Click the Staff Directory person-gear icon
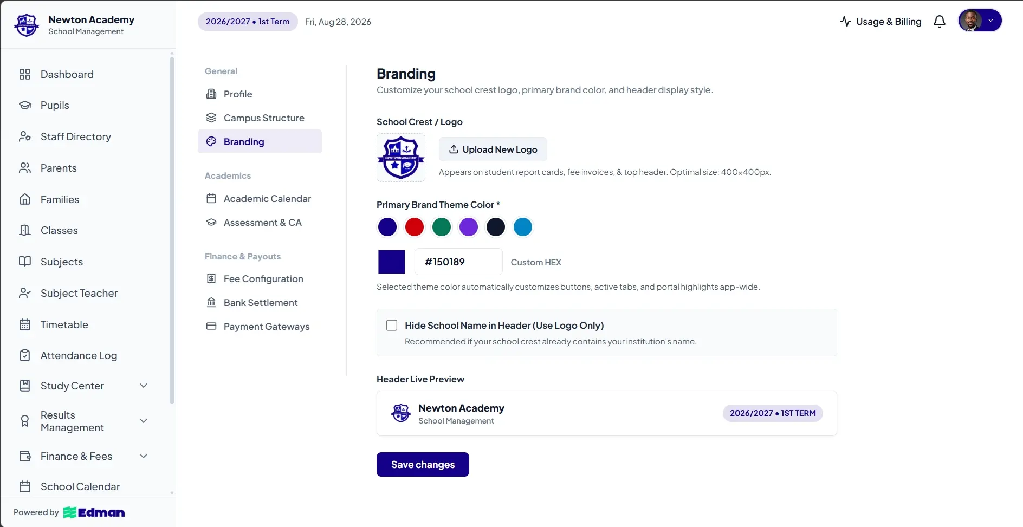The image size is (1023, 527). (x=25, y=136)
